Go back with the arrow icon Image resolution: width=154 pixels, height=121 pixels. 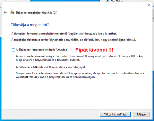[5, 13]
